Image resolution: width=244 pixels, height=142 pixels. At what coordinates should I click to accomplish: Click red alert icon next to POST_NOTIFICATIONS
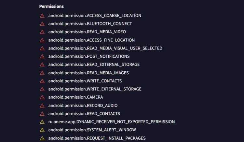tap(42, 56)
